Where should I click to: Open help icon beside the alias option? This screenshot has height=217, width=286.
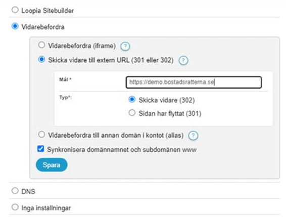tap(193, 136)
